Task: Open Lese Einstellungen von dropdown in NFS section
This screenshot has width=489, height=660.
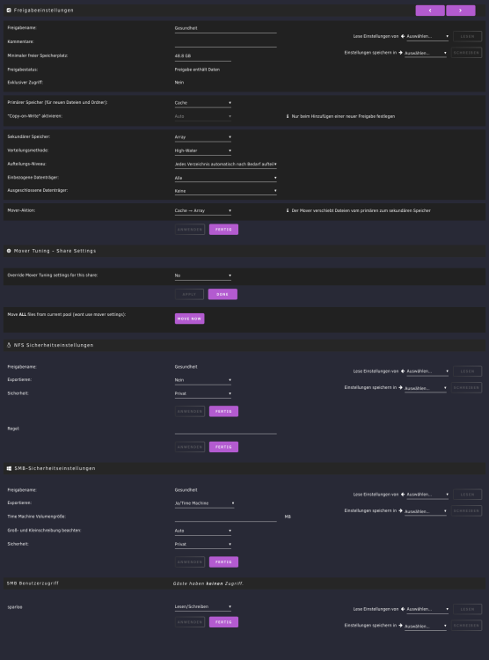Action: [427, 371]
